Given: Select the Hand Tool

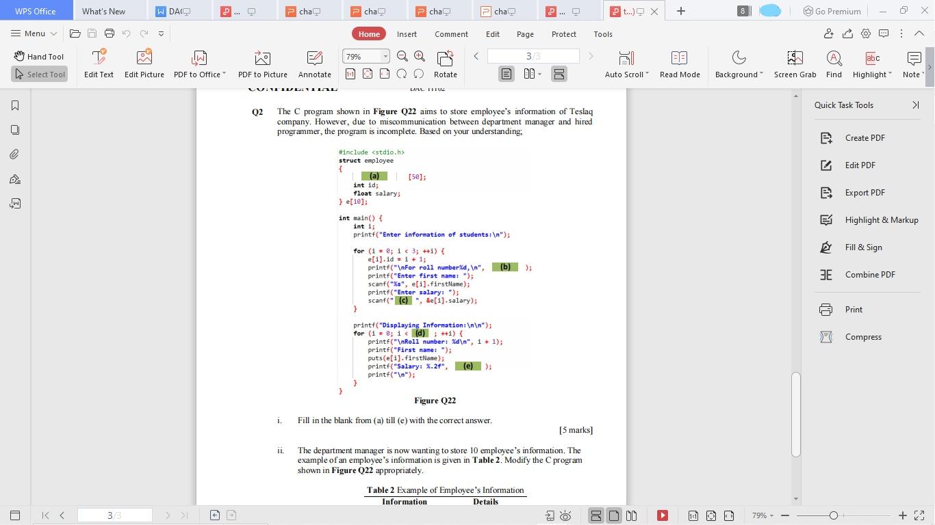Looking at the screenshot, I should coord(39,56).
